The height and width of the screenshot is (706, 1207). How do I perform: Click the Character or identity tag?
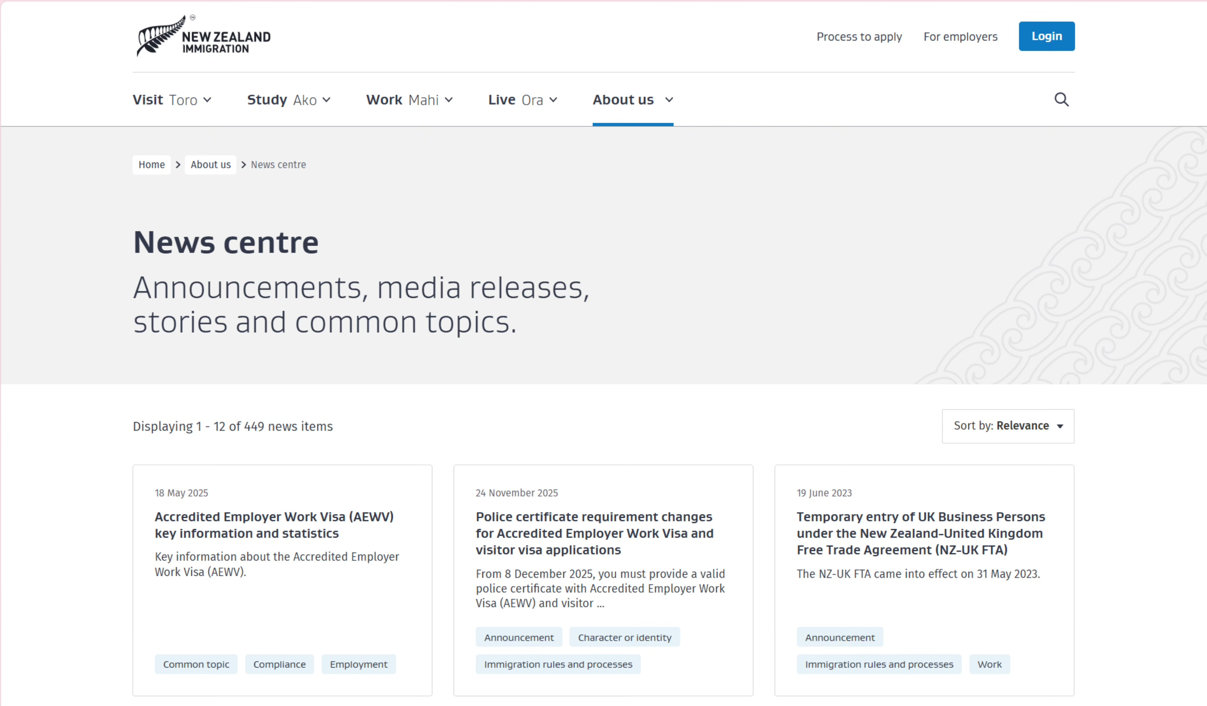(624, 637)
